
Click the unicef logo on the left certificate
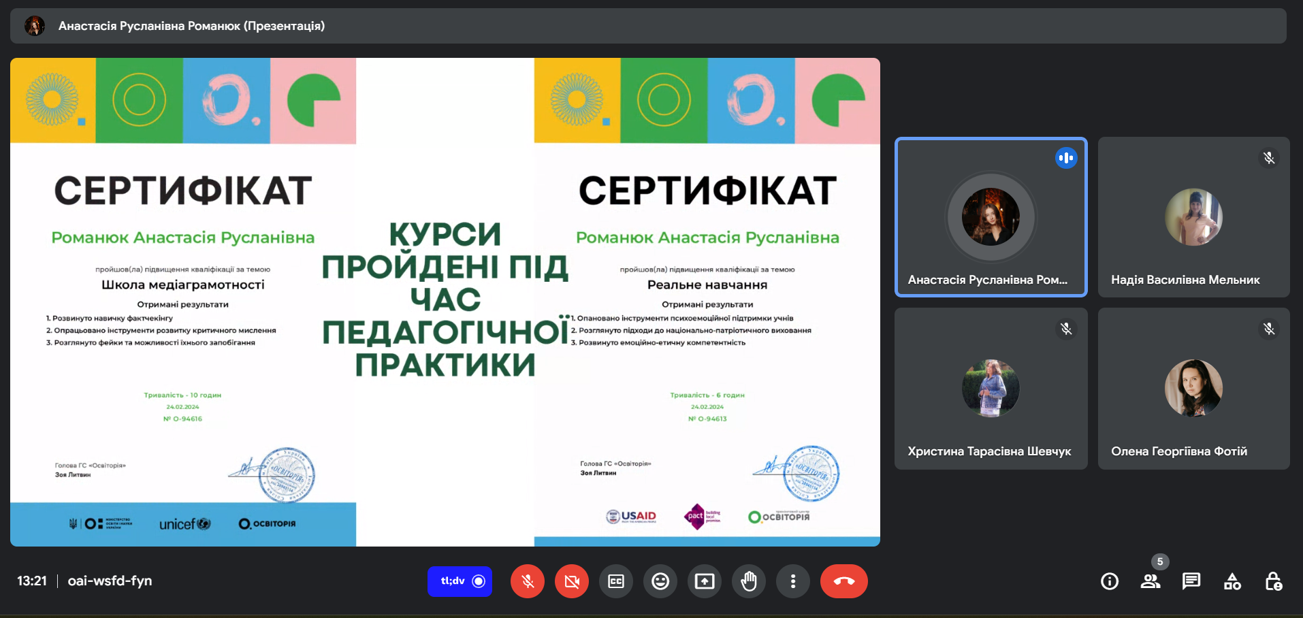click(184, 524)
